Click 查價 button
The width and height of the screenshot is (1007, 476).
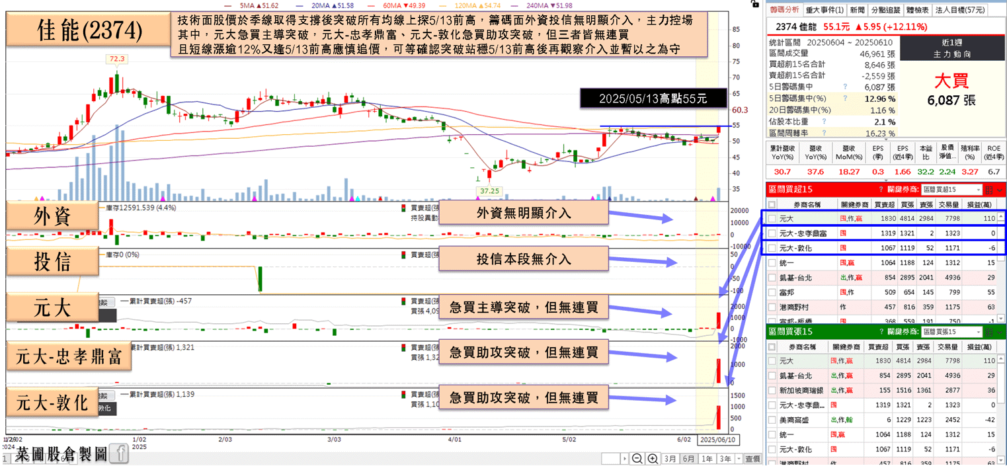click(752, 459)
